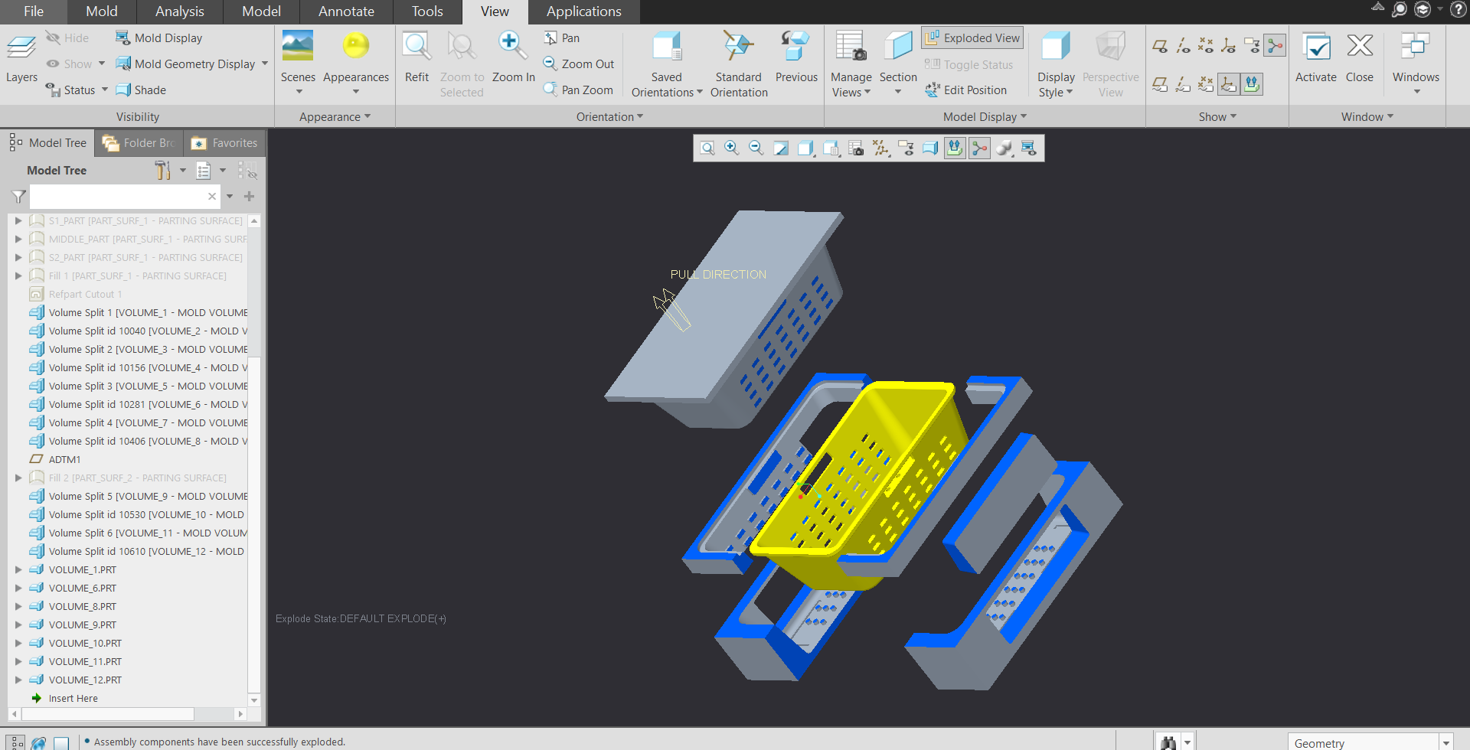Open View Manager in the graphics toolbar
The width and height of the screenshot is (1470, 750).
coord(856,148)
